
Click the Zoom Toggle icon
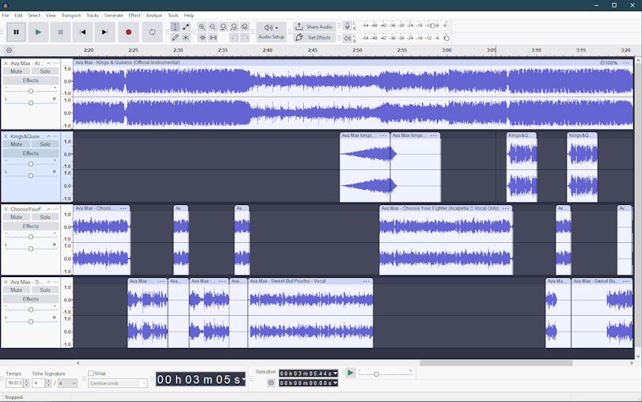[x=245, y=27]
